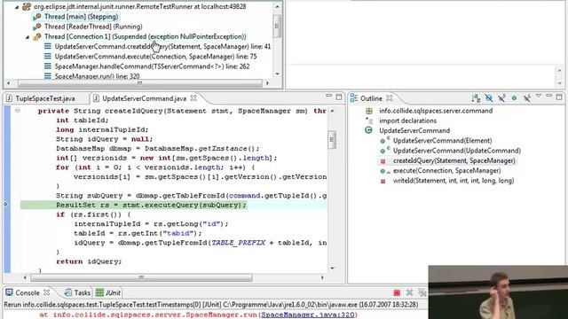Screen dimensions: 568x319
Task: Click the package icon in Outline
Action: [369, 111]
